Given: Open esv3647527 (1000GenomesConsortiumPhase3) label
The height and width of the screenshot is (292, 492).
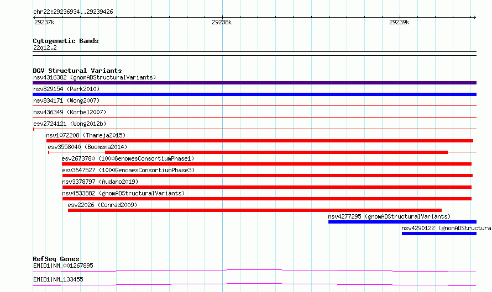Looking at the screenshot, I should [128, 170].
